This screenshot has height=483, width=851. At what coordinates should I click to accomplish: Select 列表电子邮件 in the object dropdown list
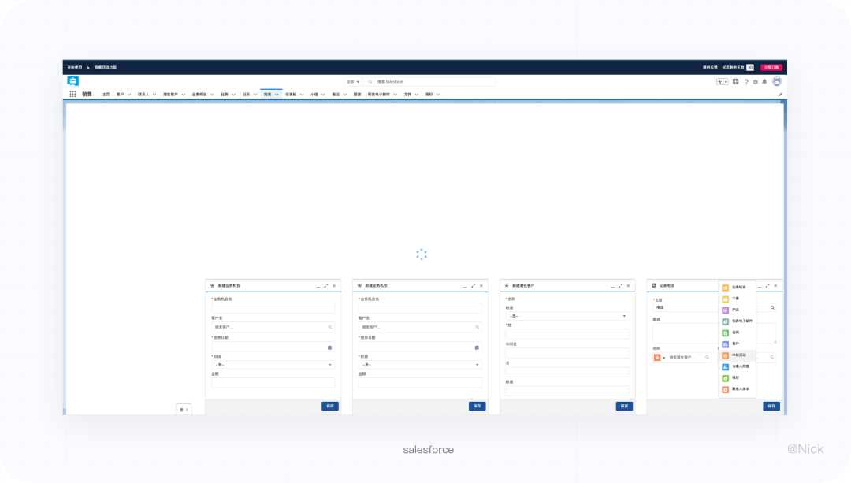[x=737, y=321]
